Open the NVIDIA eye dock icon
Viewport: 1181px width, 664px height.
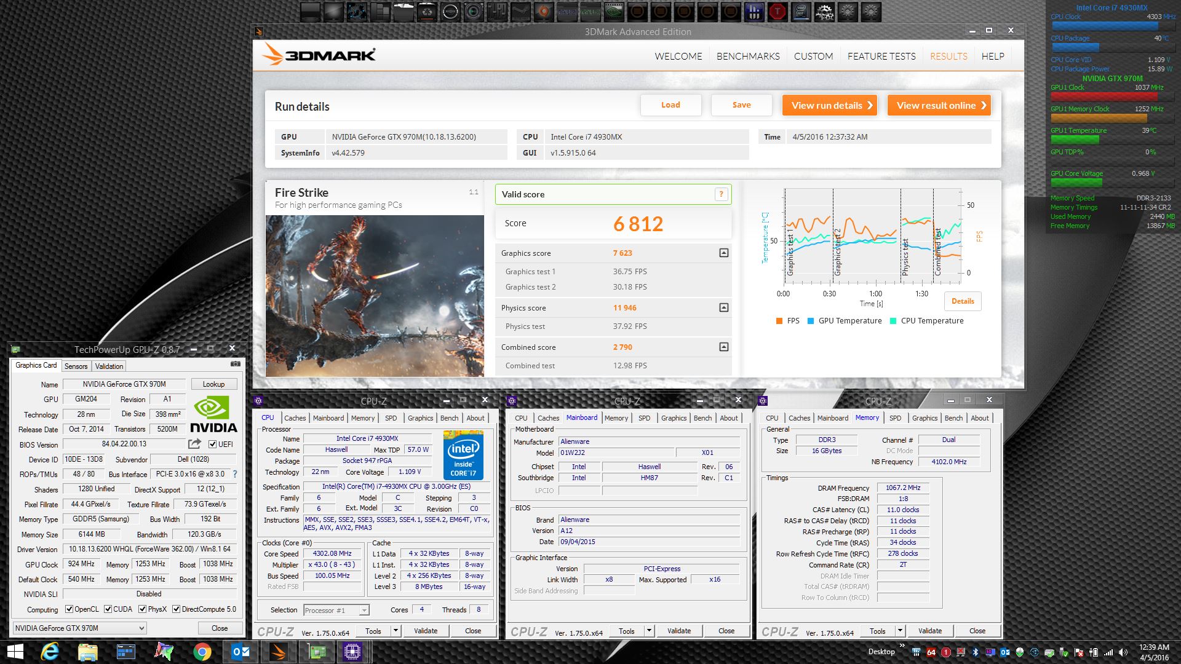614,11
